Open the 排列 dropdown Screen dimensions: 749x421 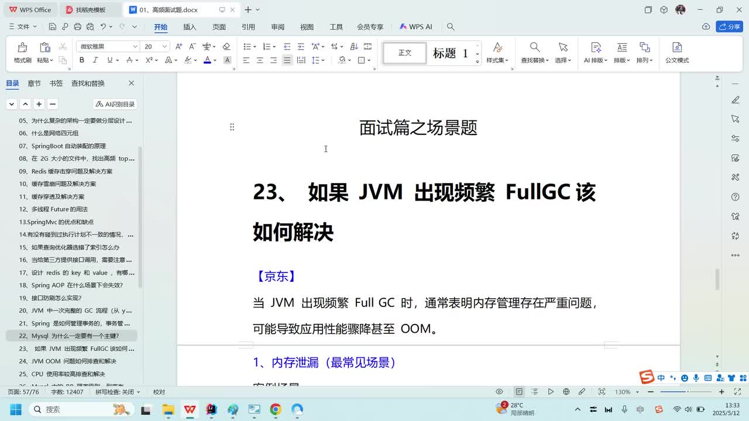pos(644,60)
